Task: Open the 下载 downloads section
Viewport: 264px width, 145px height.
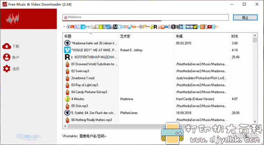Action: click(11, 46)
